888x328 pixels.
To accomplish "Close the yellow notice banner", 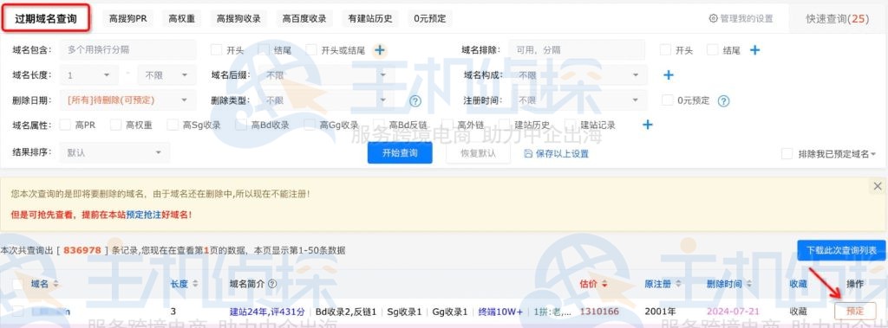I will (878, 186).
